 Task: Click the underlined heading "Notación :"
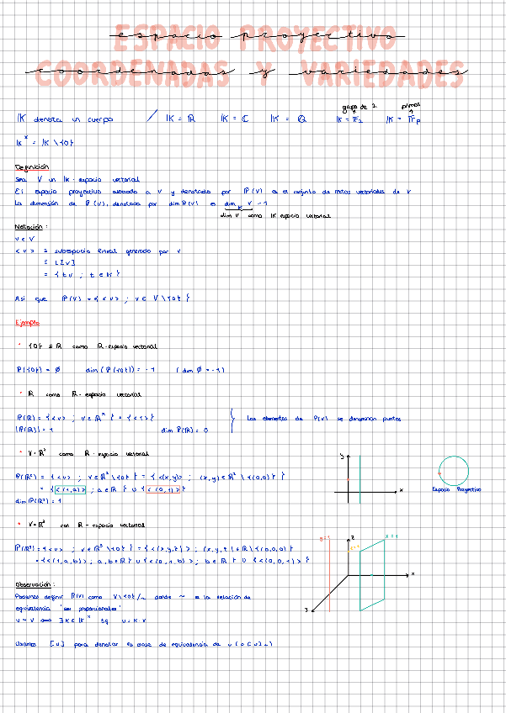pos(31,226)
